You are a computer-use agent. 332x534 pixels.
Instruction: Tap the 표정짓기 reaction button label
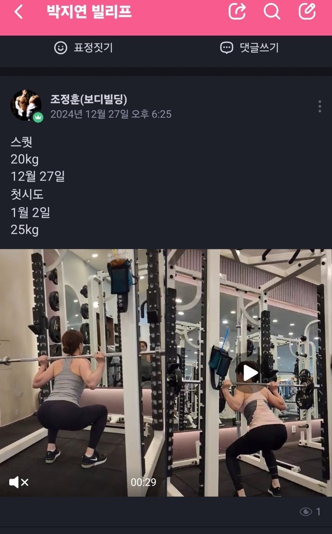tap(93, 48)
